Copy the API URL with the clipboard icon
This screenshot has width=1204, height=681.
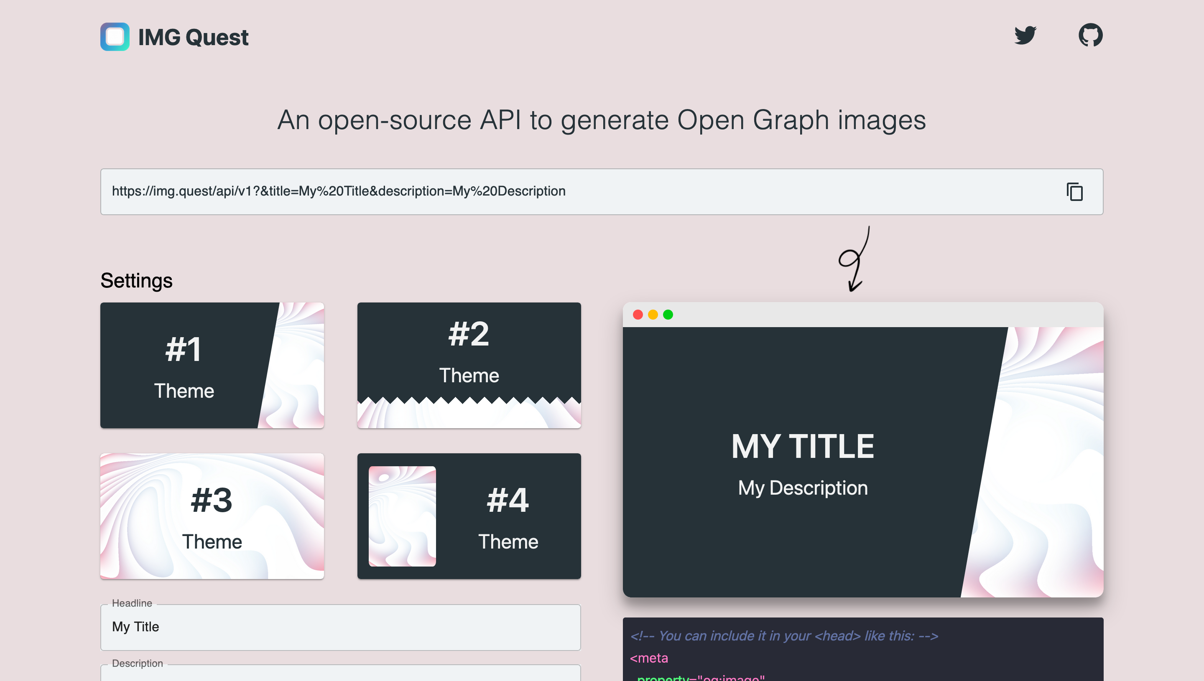point(1074,192)
